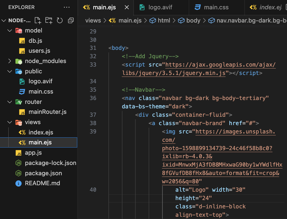Click the model folder icon
This screenshot has width=287, height=219.
coord(19,31)
